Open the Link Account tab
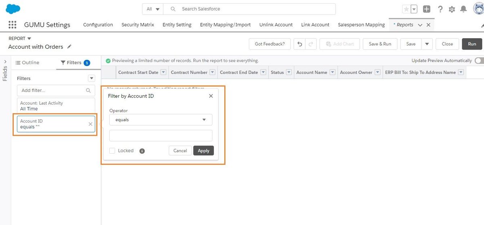 click(x=315, y=25)
